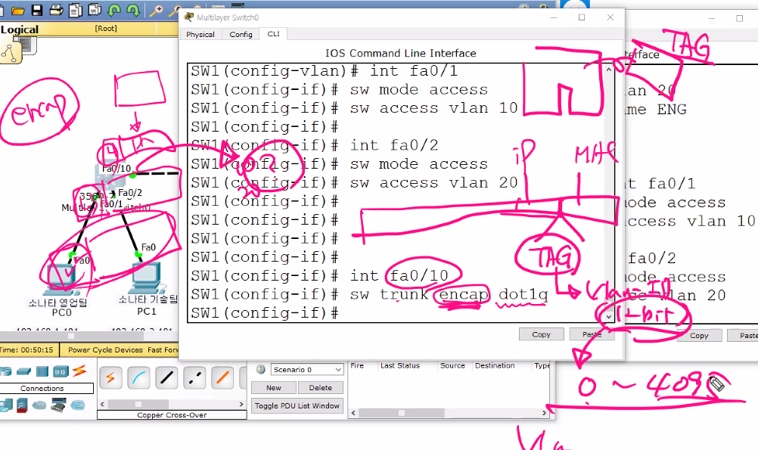Click the scenario info icon
The height and width of the screenshot is (450, 758).
coord(260,370)
